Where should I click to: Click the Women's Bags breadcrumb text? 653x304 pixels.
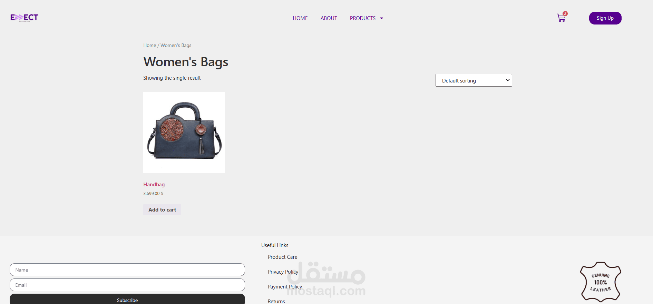coord(176,45)
